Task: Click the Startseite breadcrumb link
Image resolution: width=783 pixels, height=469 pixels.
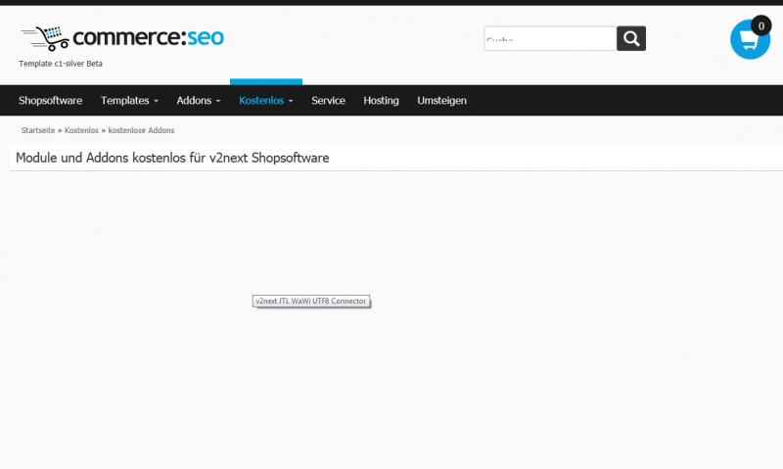Action: point(38,130)
